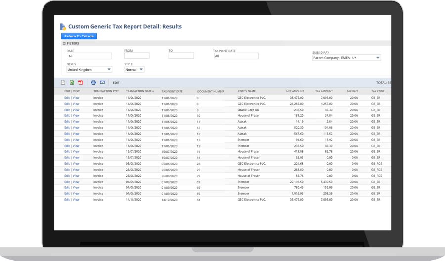This screenshot has height=261, width=445.
Task: Click Edit link for Stemcor 780.45 row
Action: [x=67, y=187]
